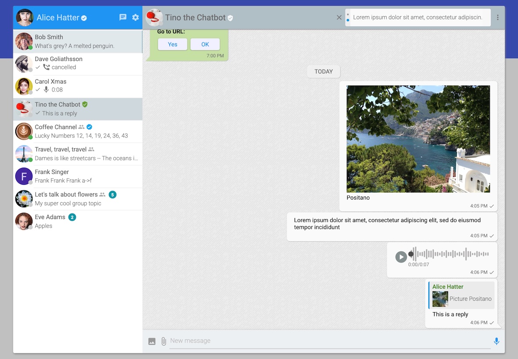Screen dimensions: 518x359
Task: Click Tino the Chatbot's tomato avatar
Action: (155, 18)
